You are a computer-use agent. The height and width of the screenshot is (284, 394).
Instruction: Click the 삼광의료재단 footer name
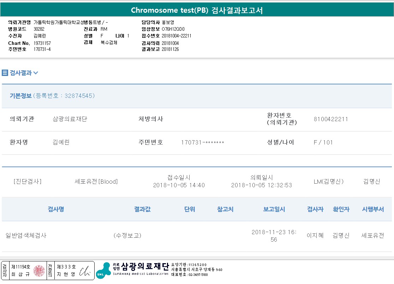[x=145, y=266]
